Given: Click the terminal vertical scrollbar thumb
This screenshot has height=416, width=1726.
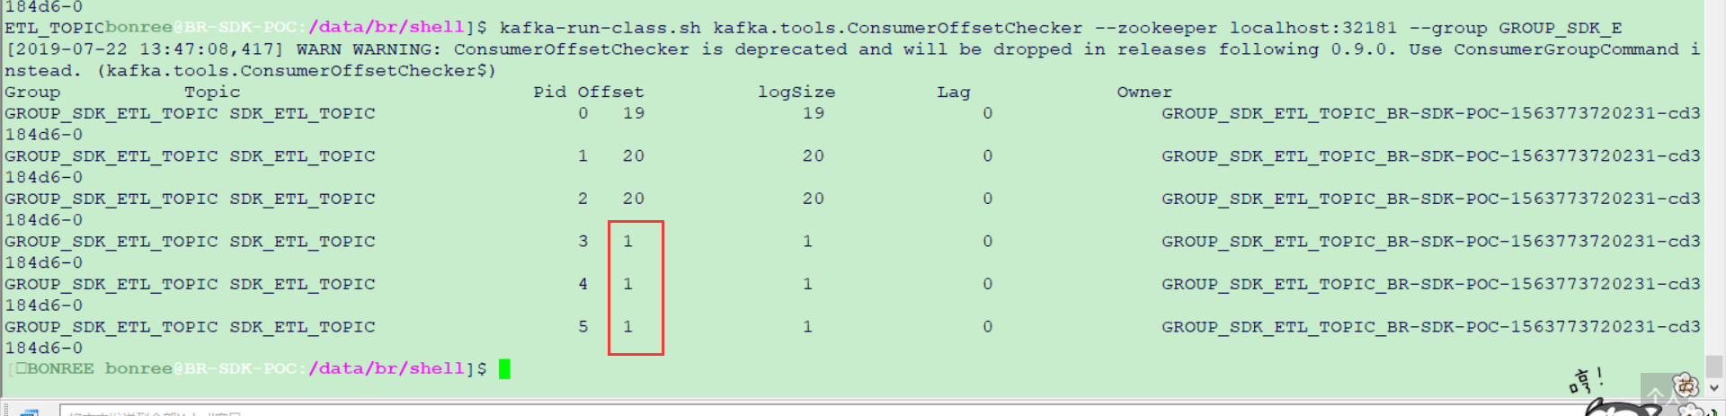Looking at the screenshot, I should [x=1714, y=366].
